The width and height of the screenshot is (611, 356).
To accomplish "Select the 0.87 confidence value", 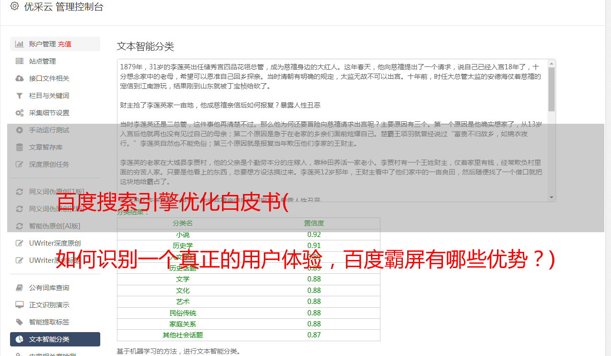I will tap(314, 335).
